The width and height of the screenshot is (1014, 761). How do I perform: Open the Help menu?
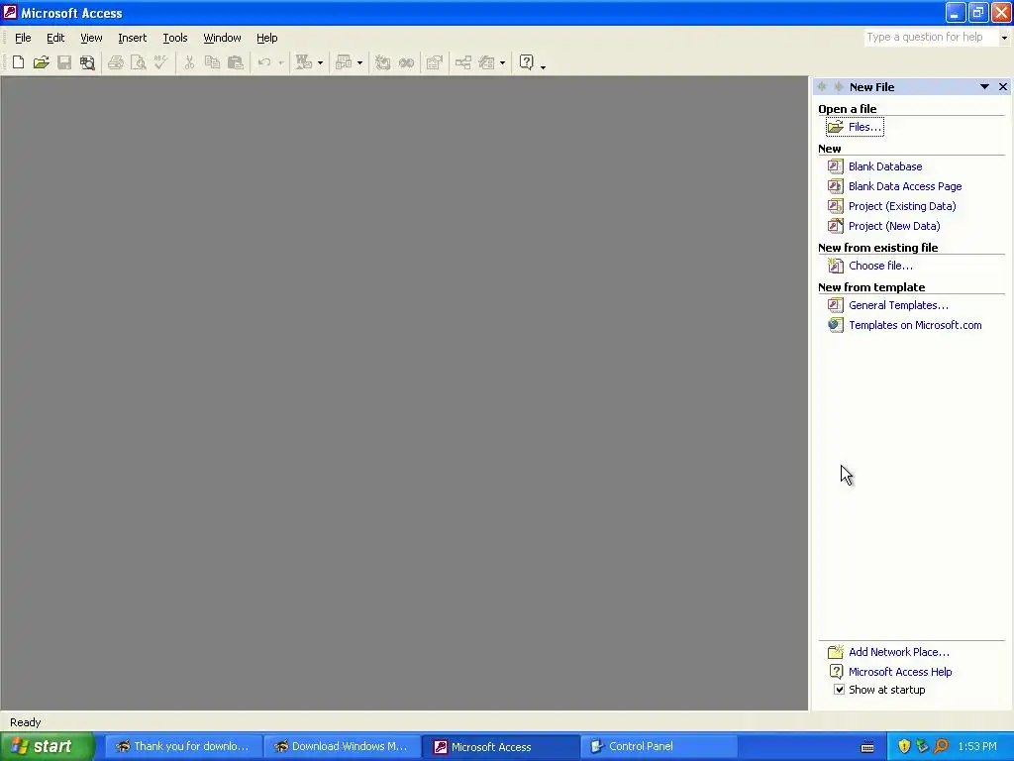267,38
